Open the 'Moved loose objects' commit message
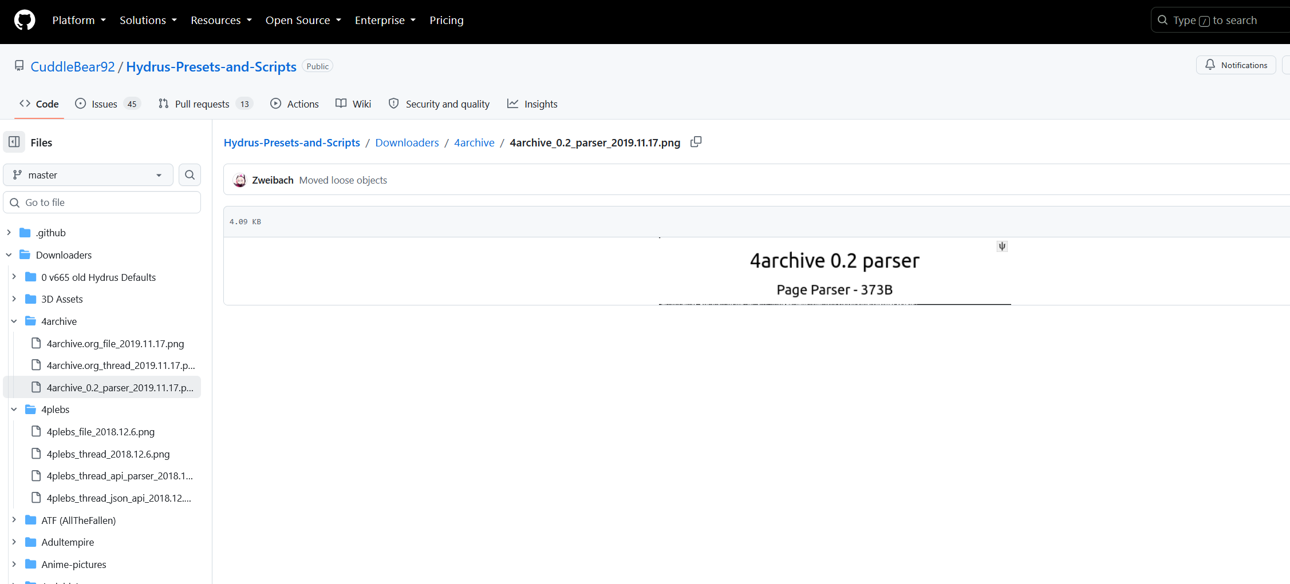 coord(343,180)
